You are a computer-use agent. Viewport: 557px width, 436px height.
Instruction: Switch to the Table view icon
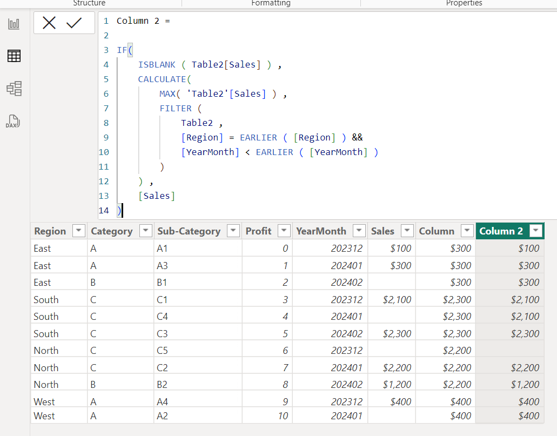14,56
